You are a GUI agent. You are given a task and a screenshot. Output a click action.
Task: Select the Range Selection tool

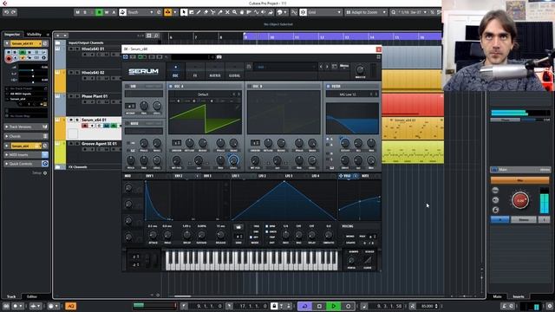point(191,12)
